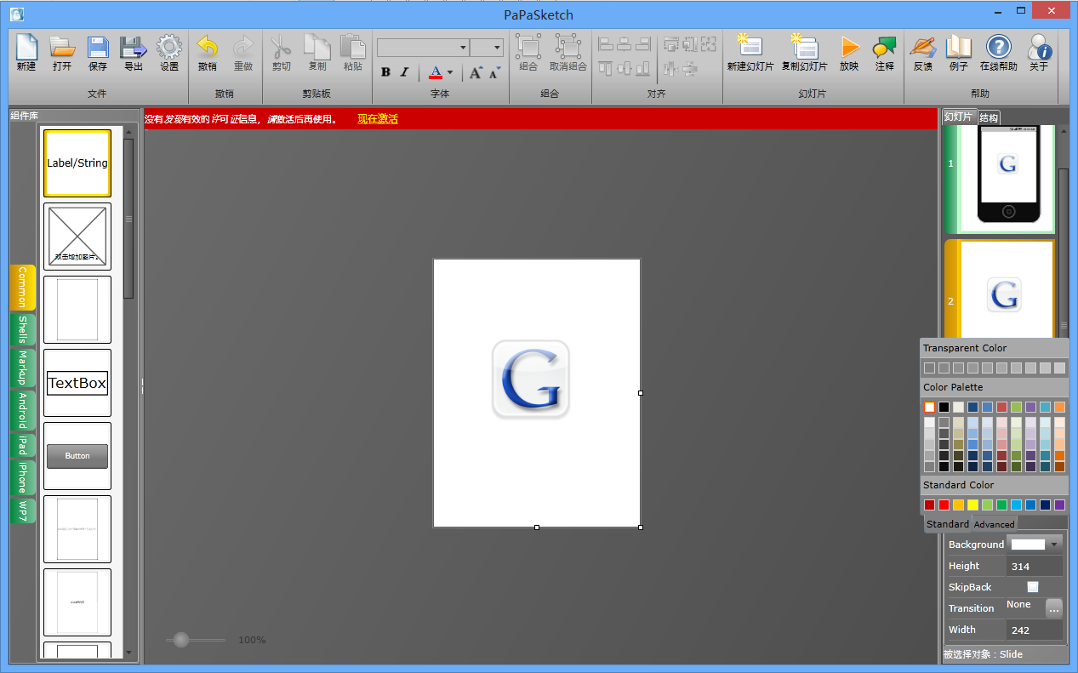Viewport: 1078px width, 673px height.
Task: Switch to the iPhone library tab
Action: 22,478
